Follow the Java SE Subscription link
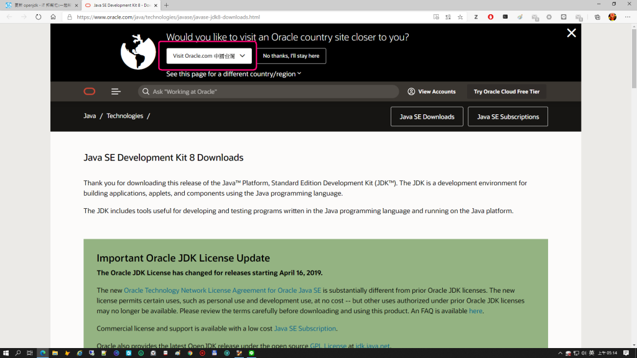The image size is (637, 358). tap(305, 328)
